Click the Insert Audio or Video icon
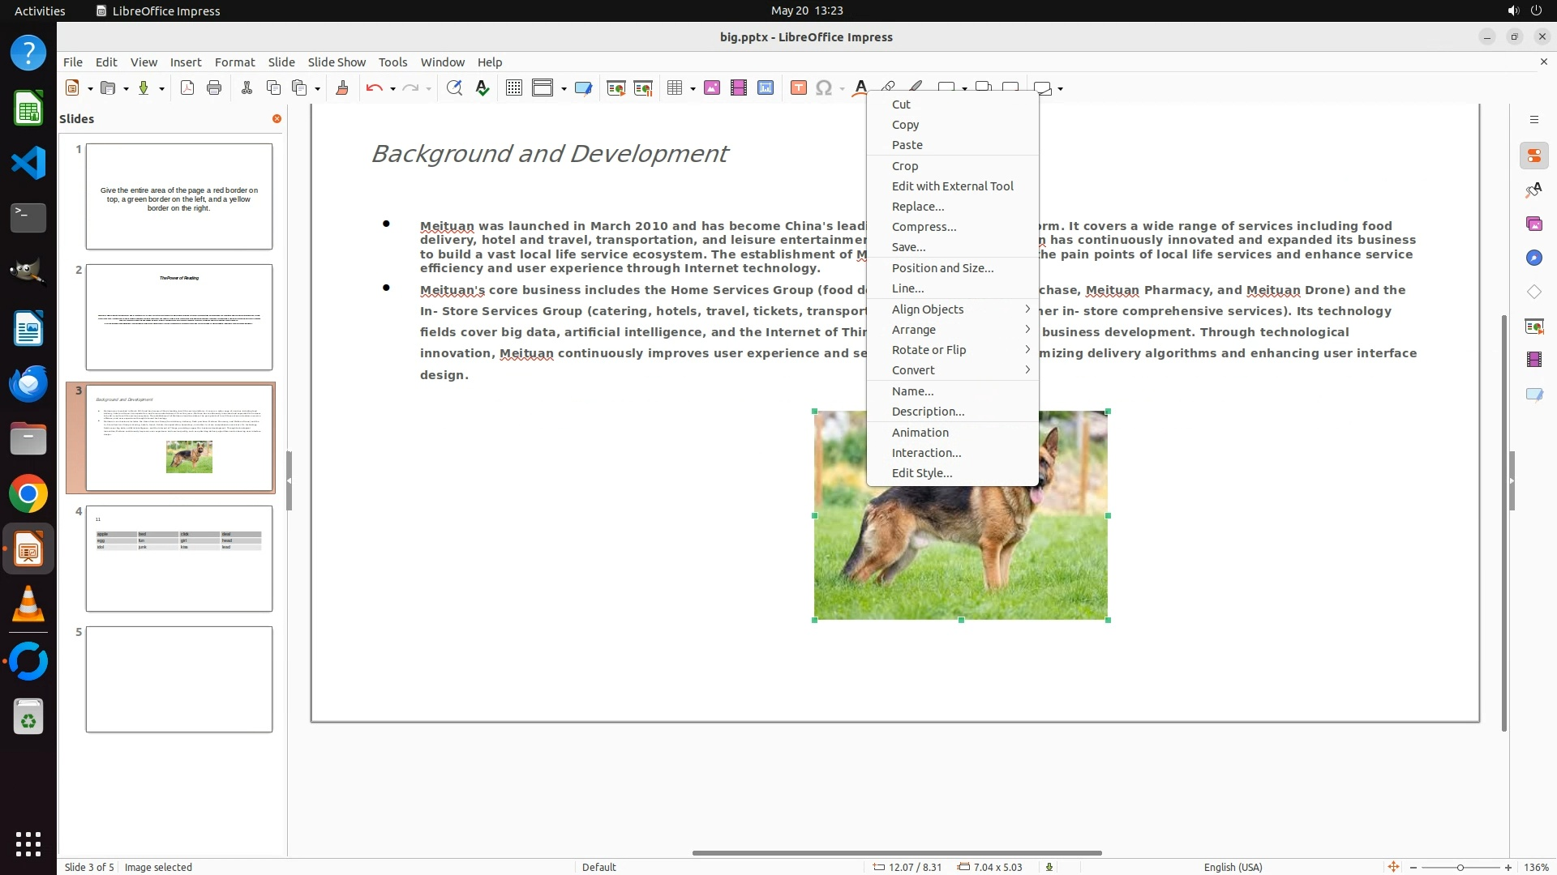The image size is (1557, 875). (738, 88)
